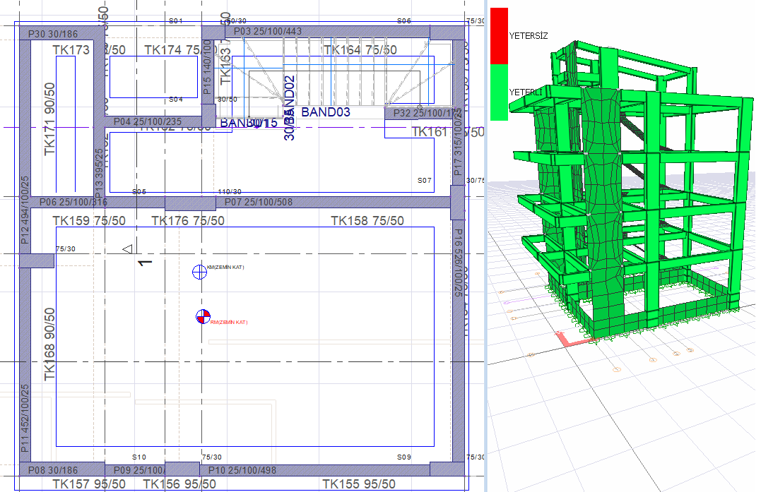The image size is (761, 492).
Task: Select column label S09
Action: [403, 457]
